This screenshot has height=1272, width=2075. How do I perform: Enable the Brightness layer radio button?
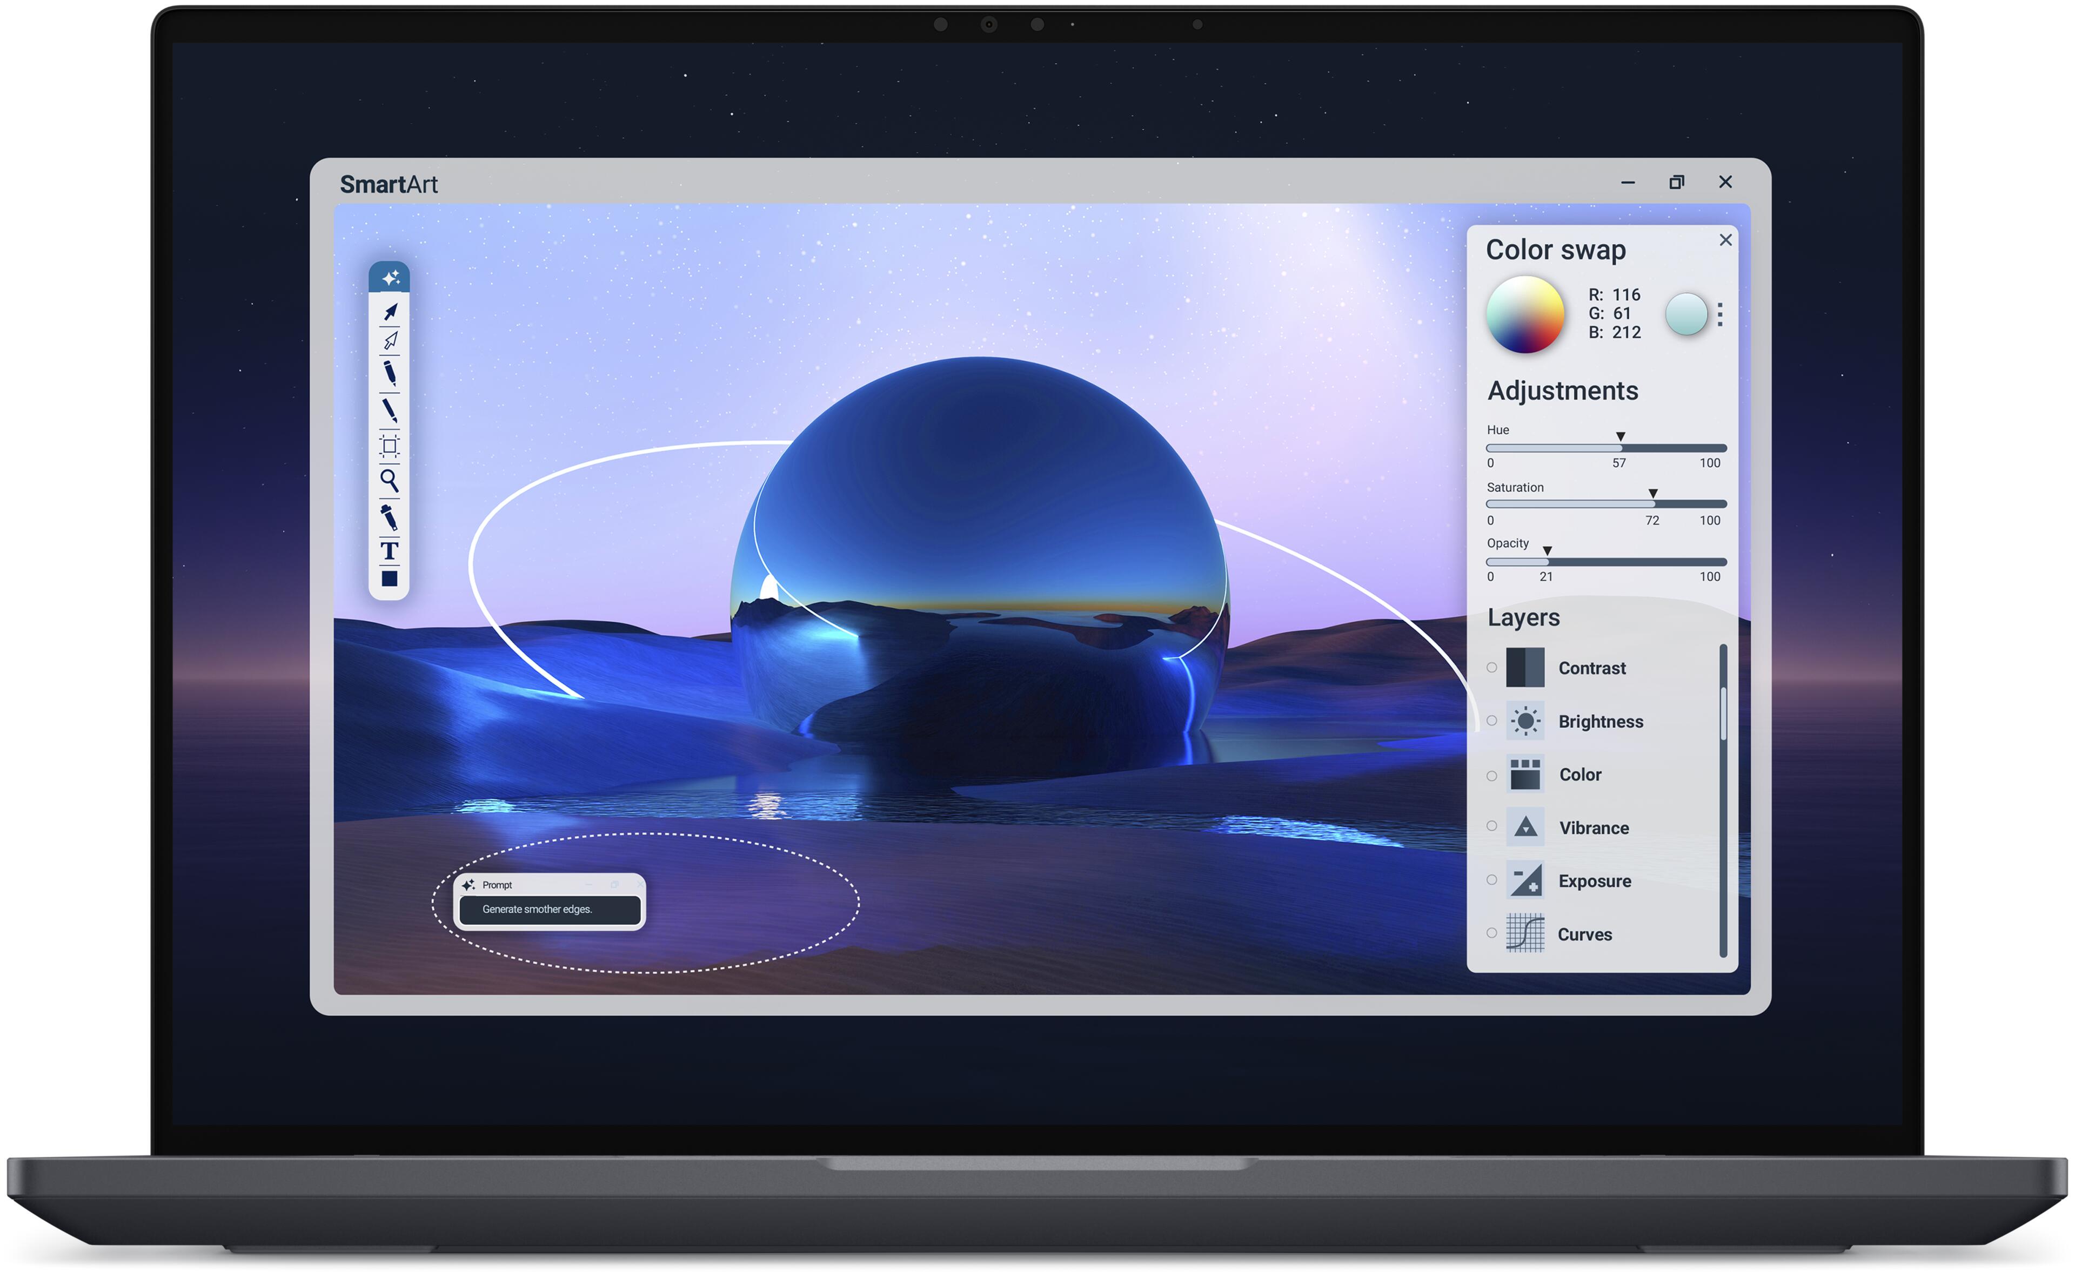[x=1491, y=721]
